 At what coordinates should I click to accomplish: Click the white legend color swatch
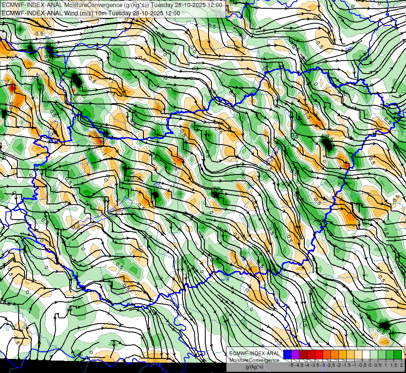(366, 354)
